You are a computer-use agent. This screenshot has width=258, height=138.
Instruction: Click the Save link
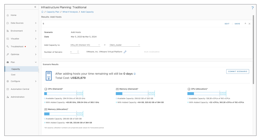pos(237,24)
